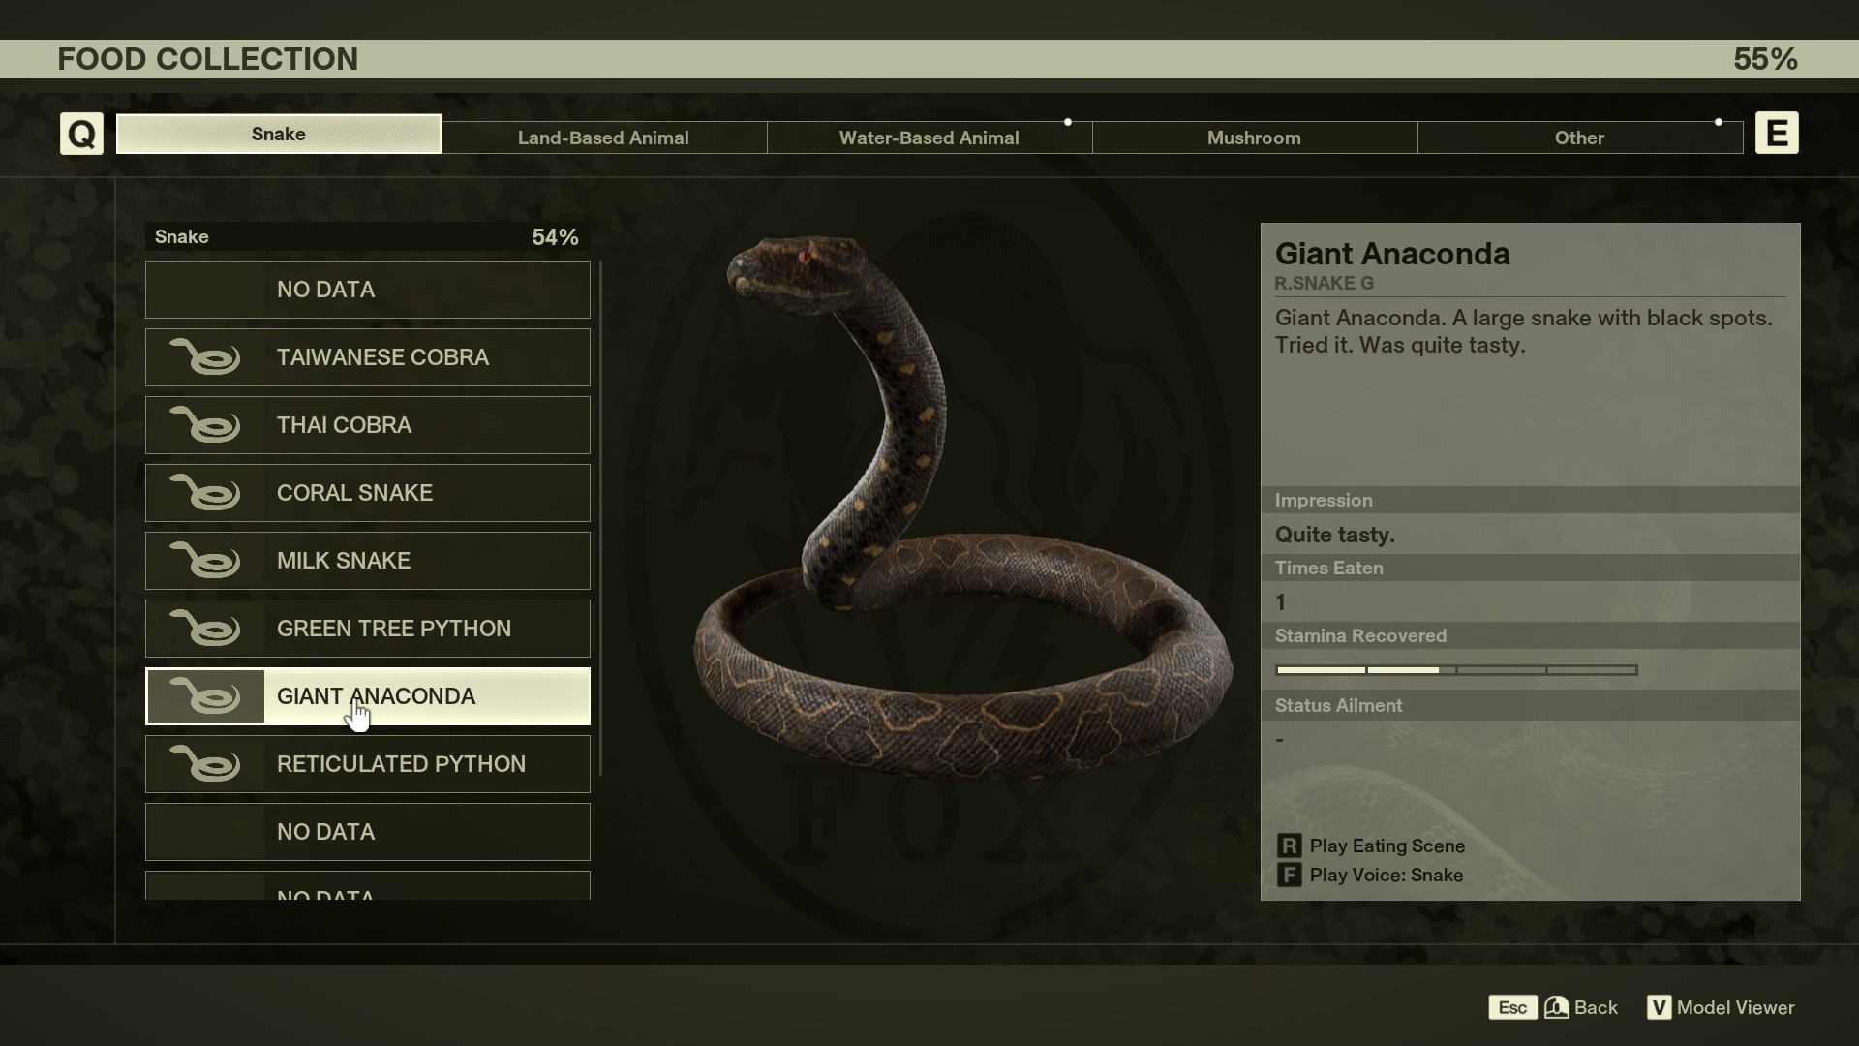Click the V Model Viewer key icon
1859x1046 pixels.
[x=1658, y=1007]
